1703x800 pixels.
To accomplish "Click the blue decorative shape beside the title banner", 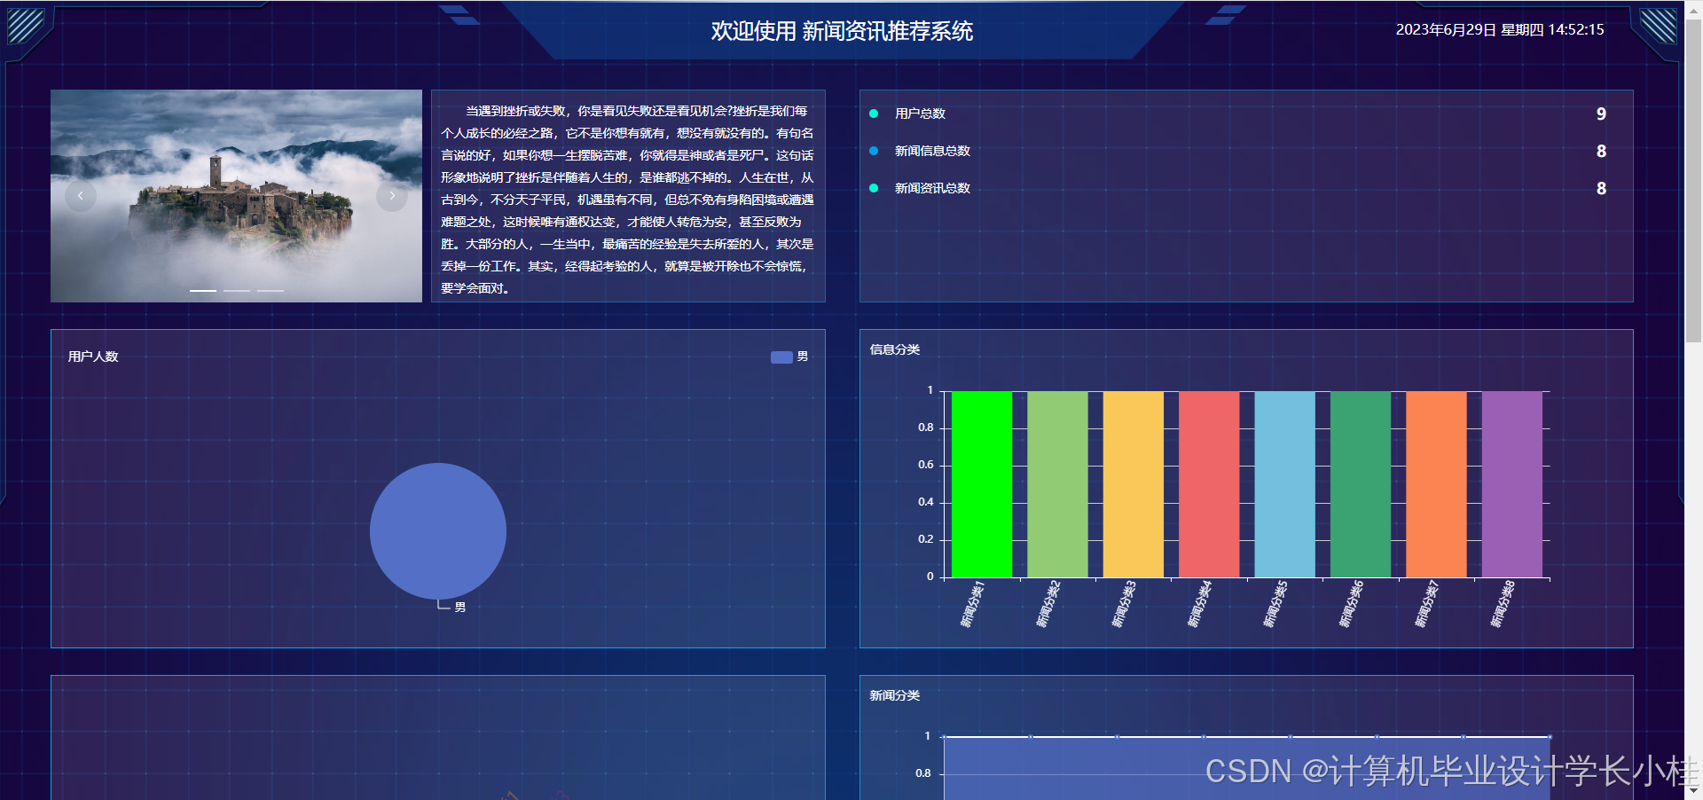I will pyautogui.click(x=461, y=12).
